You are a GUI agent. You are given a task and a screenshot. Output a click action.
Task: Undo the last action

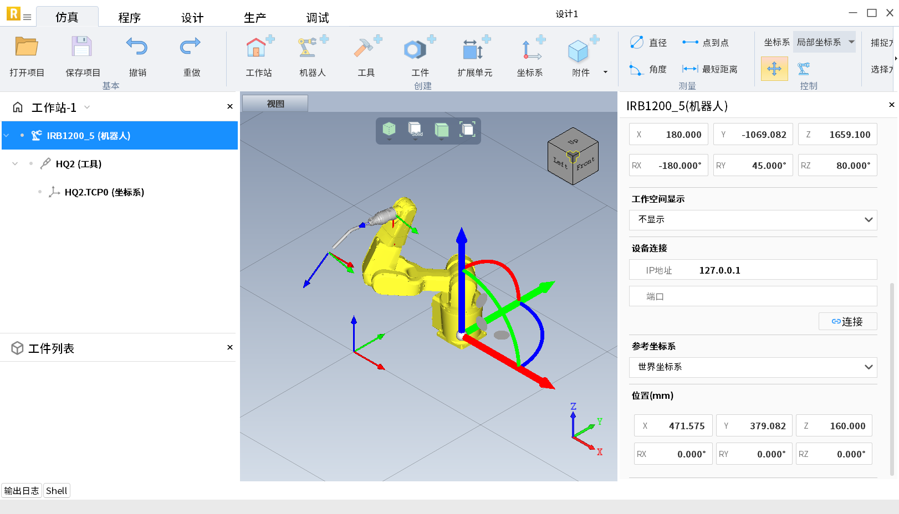137,48
